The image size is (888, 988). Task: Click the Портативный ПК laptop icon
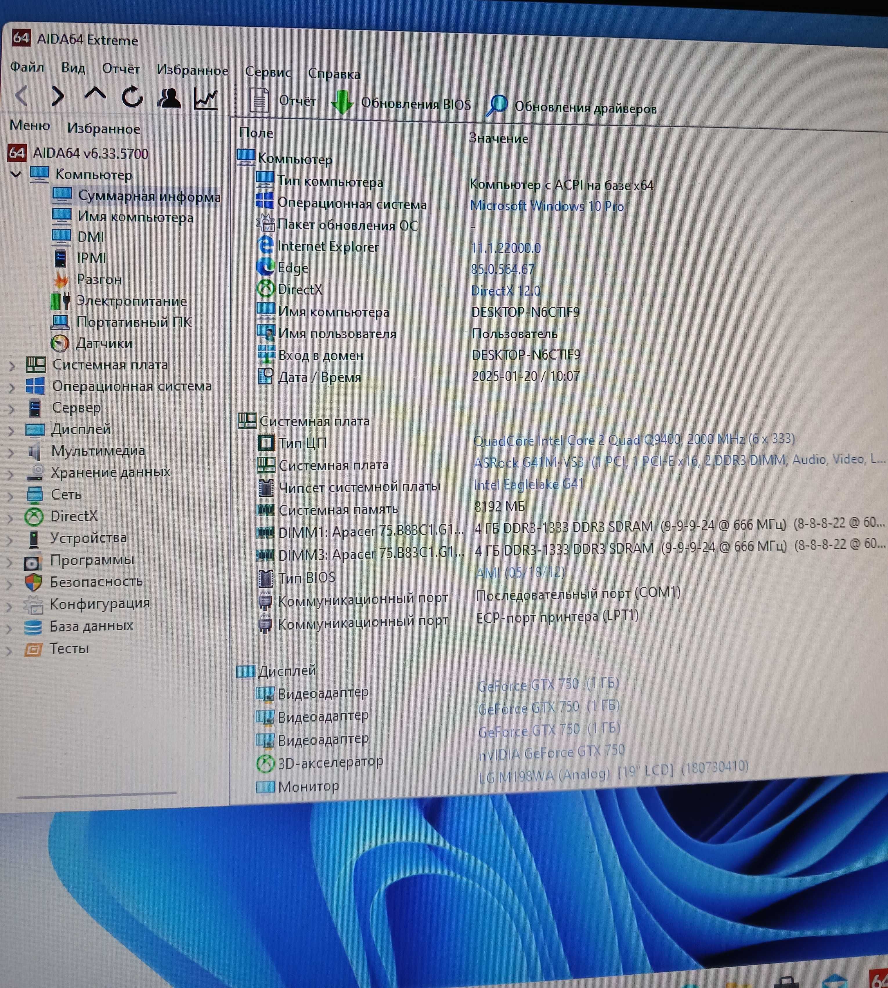[x=60, y=322]
